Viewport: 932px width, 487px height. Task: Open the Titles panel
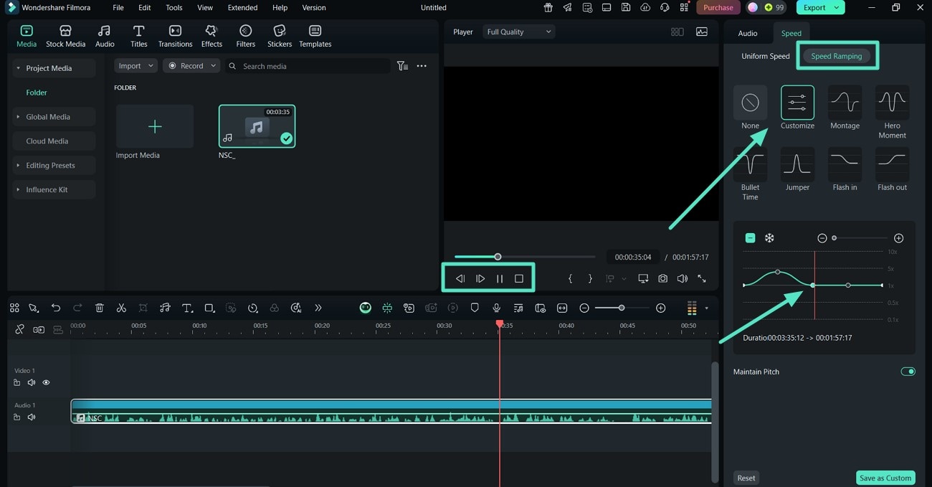138,36
